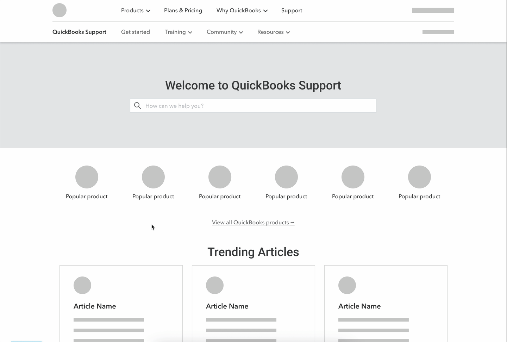
Task: Open the Support menu item
Action: coord(292,11)
